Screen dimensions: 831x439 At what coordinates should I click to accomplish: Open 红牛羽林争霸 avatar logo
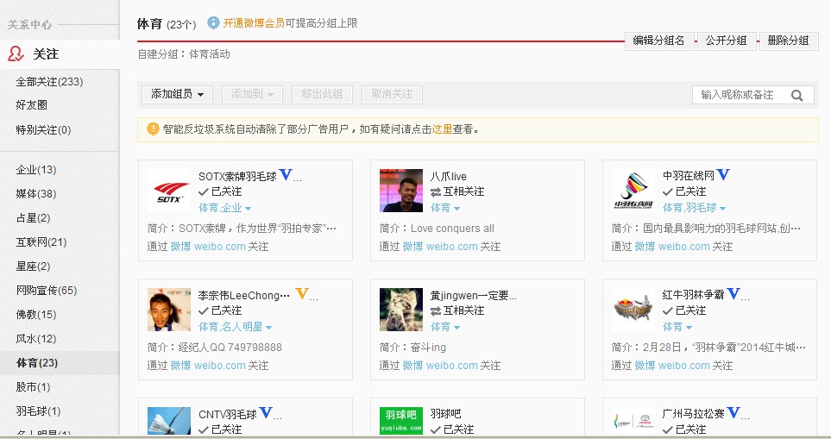(x=633, y=310)
